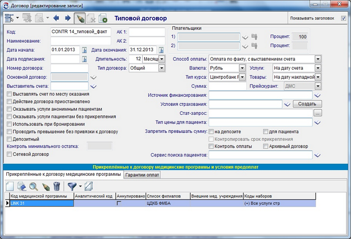
Task: Enable Оказывать услуги анонимным пациентам
Action: point(9,109)
